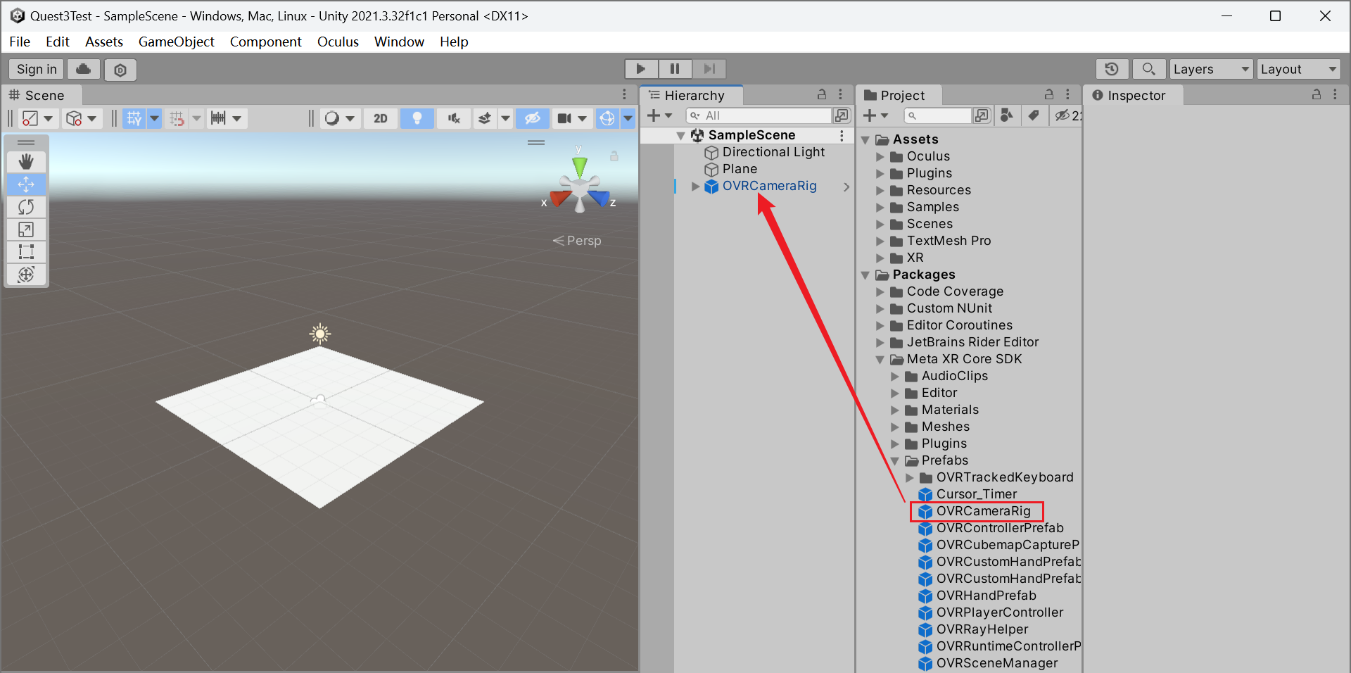1351x673 pixels.
Task: Toggle Hierarchy panel lock
Action: 821,94
